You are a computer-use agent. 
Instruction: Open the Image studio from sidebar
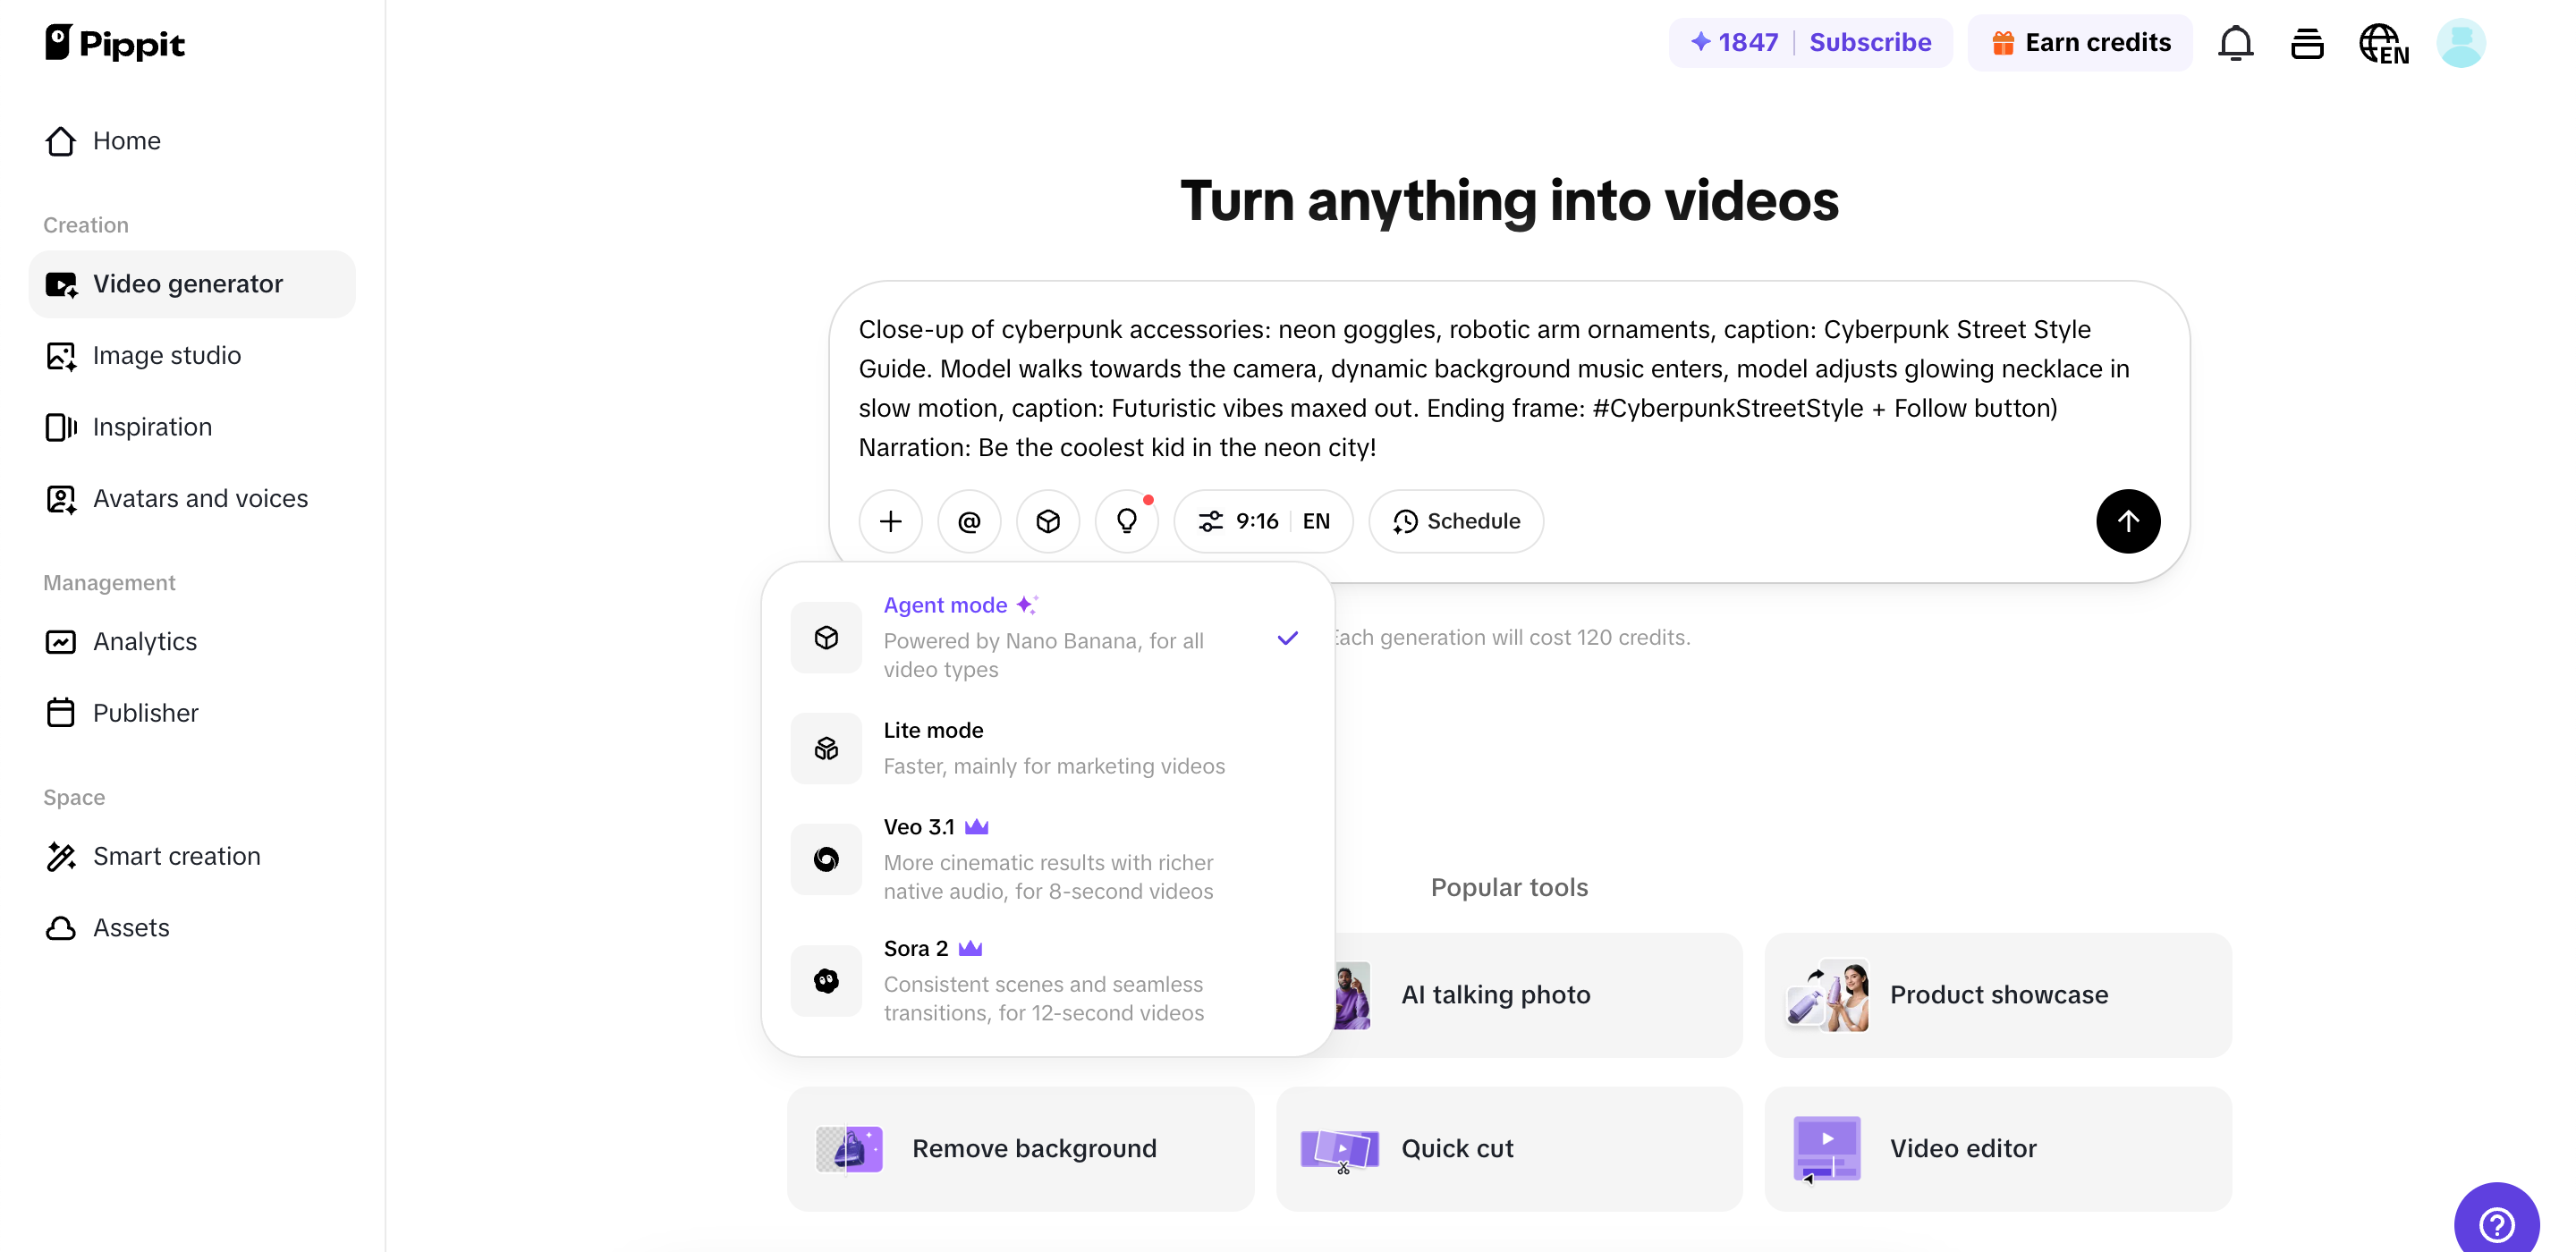coord(167,356)
